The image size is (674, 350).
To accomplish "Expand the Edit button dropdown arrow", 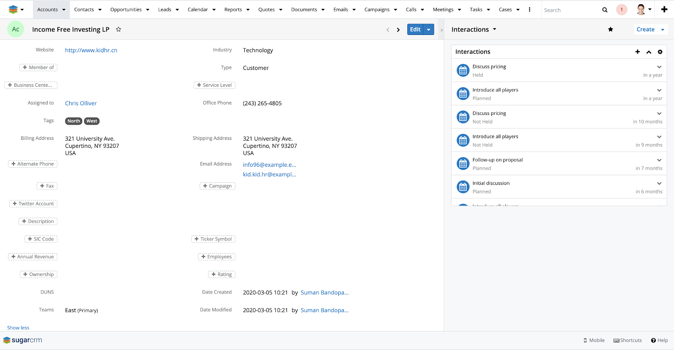I will click(x=428, y=29).
